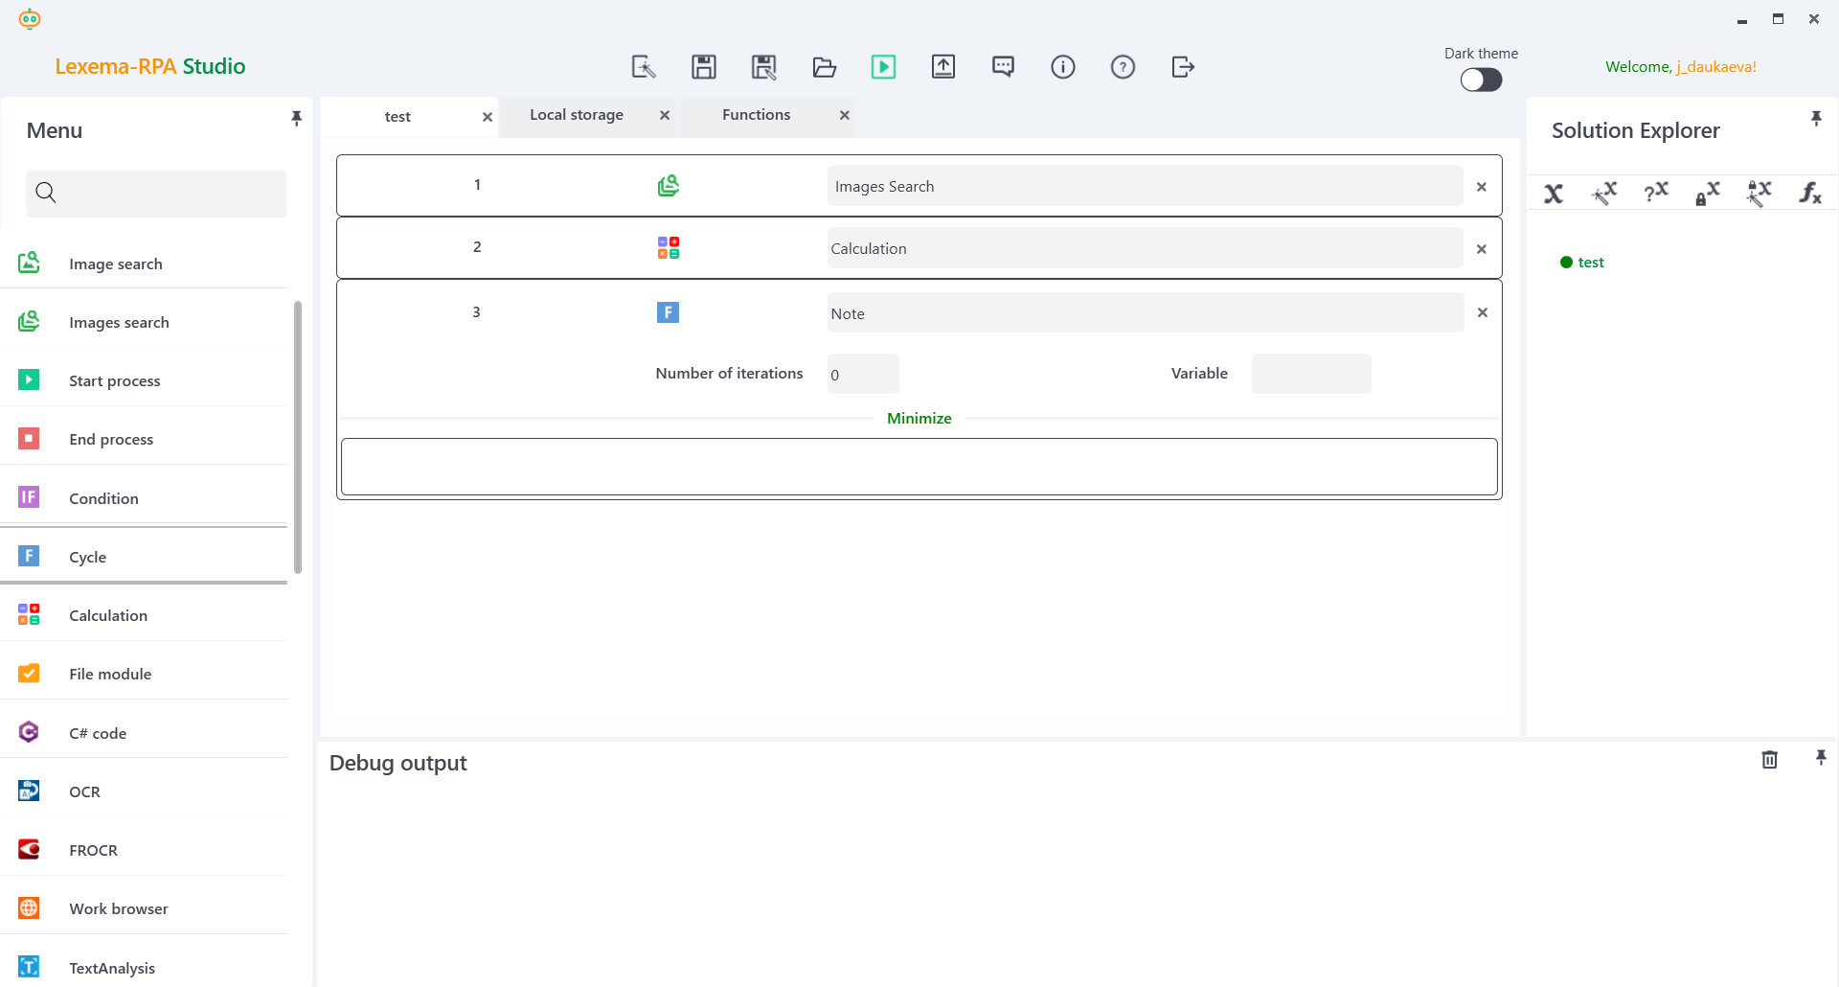This screenshot has height=987, width=1839.
Task: Remove step 3 Note cycle
Action: coord(1483,312)
